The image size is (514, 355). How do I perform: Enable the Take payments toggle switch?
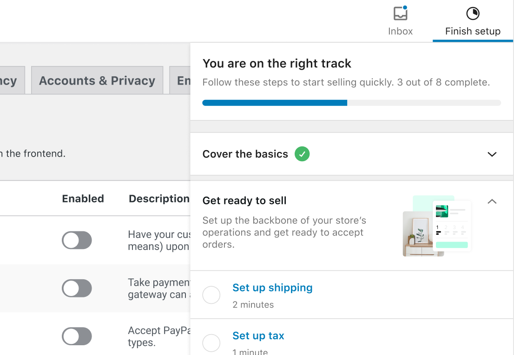(x=77, y=289)
